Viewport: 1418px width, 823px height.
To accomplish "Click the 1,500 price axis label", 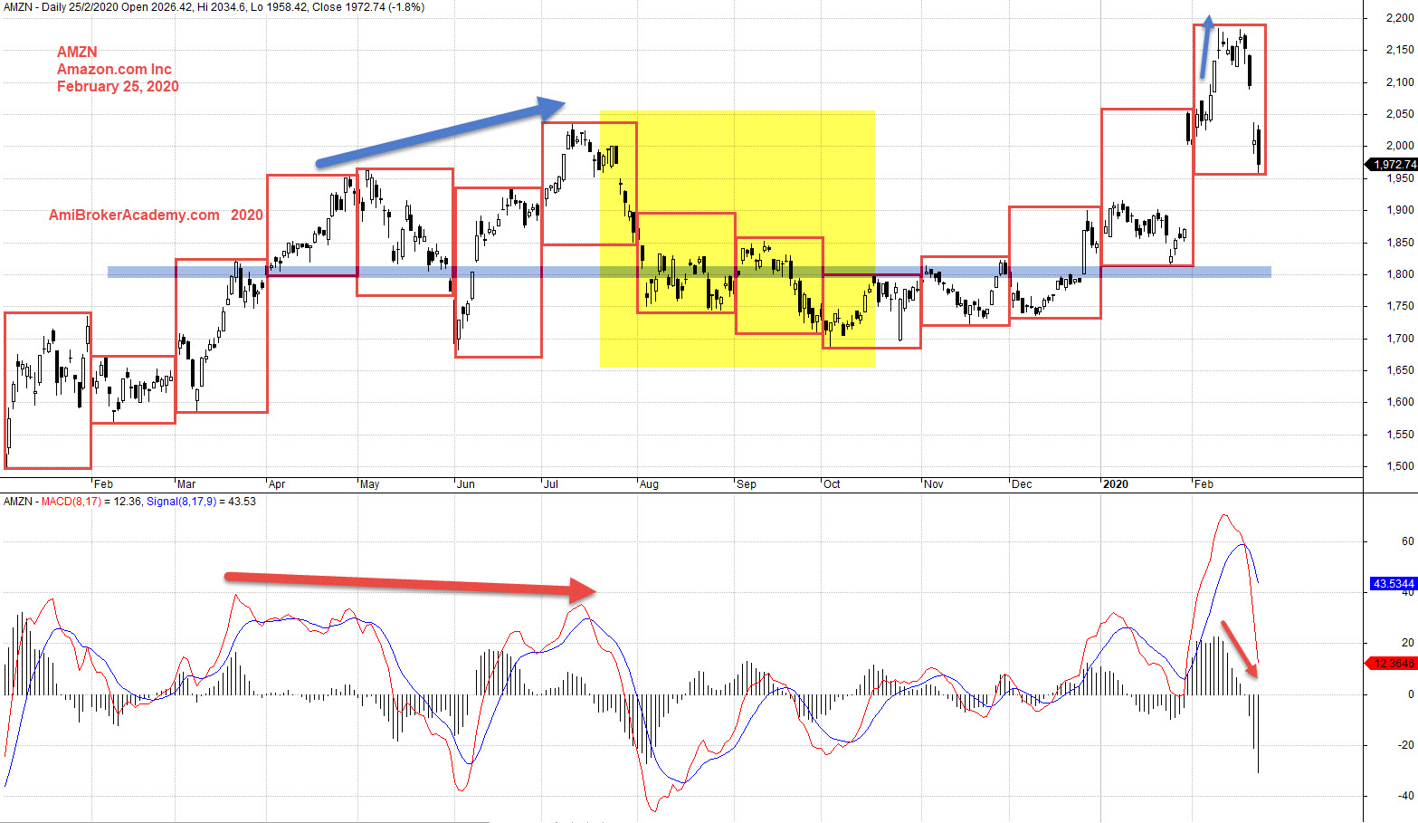I will pos(1400,466).
